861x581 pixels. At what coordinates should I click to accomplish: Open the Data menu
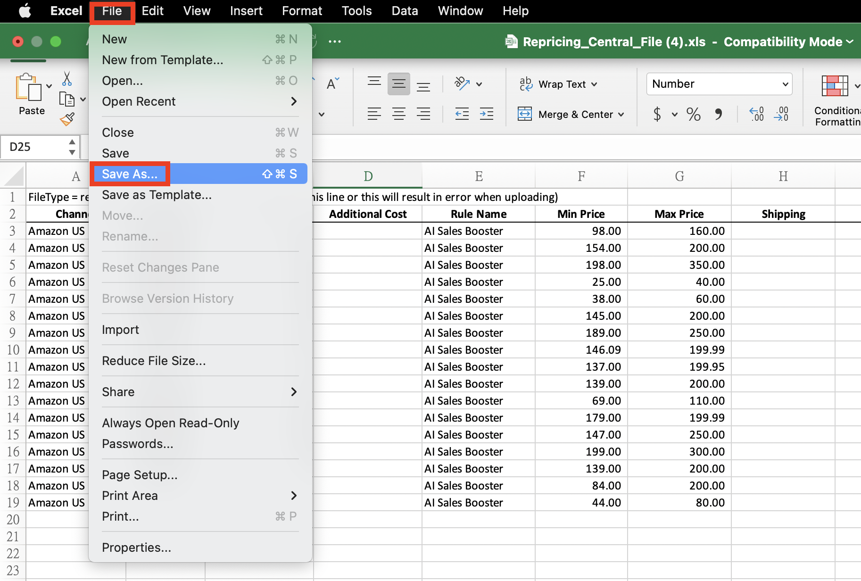click(405, 11)
